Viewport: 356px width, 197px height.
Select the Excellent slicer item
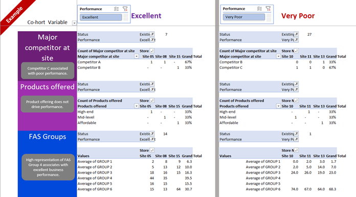tap(101, 17)
